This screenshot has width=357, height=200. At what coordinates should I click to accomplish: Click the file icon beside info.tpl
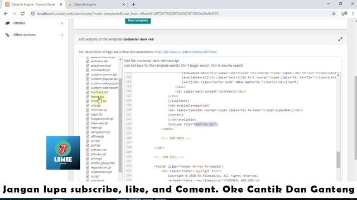[88, 106]
